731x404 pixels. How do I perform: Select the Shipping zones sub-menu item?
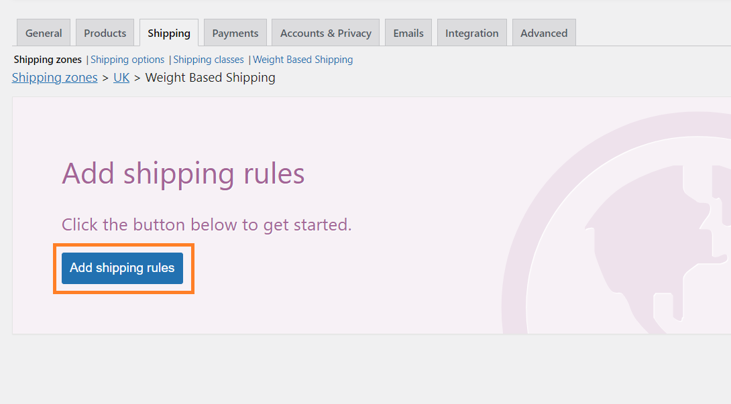pyautogui.click(x=48, y=60)
